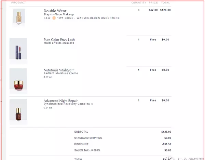Open the Nutritious Vitality8 product title
The width and height of the screenshot is (205, 160).
pyautogui.click(x=59, y=70)
